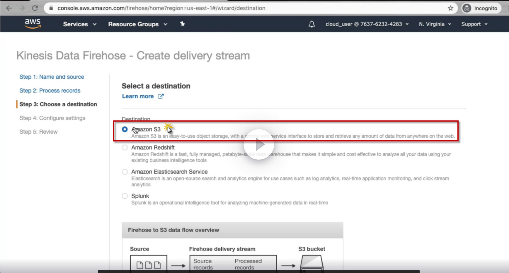This screenshot has width=509, height=273.
Task: Click the browser address bar URL
Action: click(161, 8)
